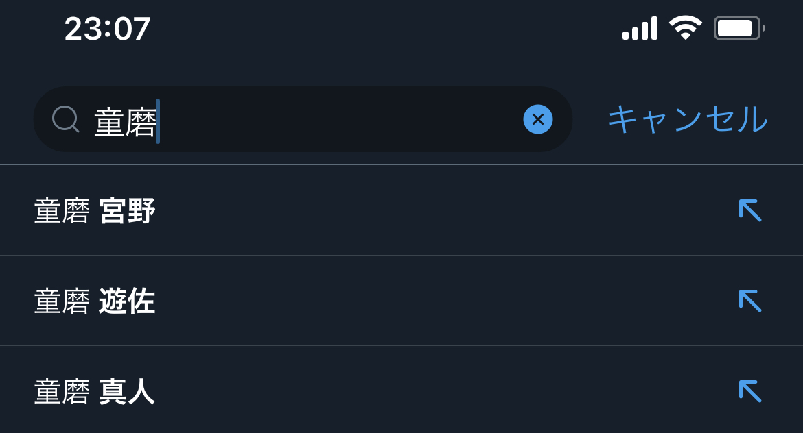
Task: Click the bold 真人 word in suggestions
Action: point(127,392)
